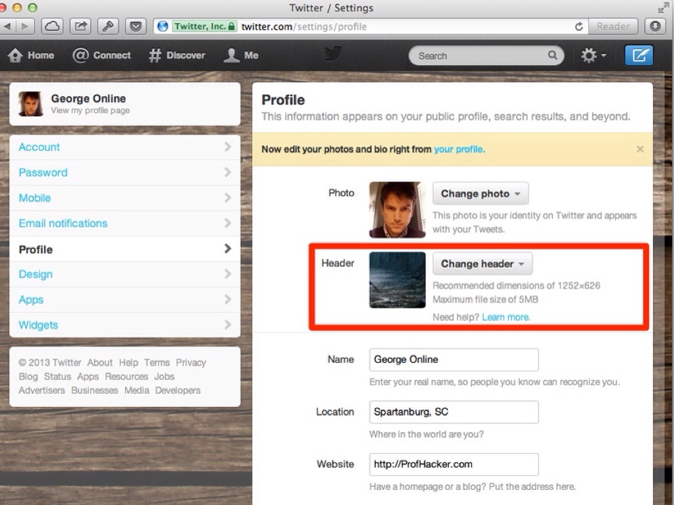Open Discover with the hashtag icon

155,56
